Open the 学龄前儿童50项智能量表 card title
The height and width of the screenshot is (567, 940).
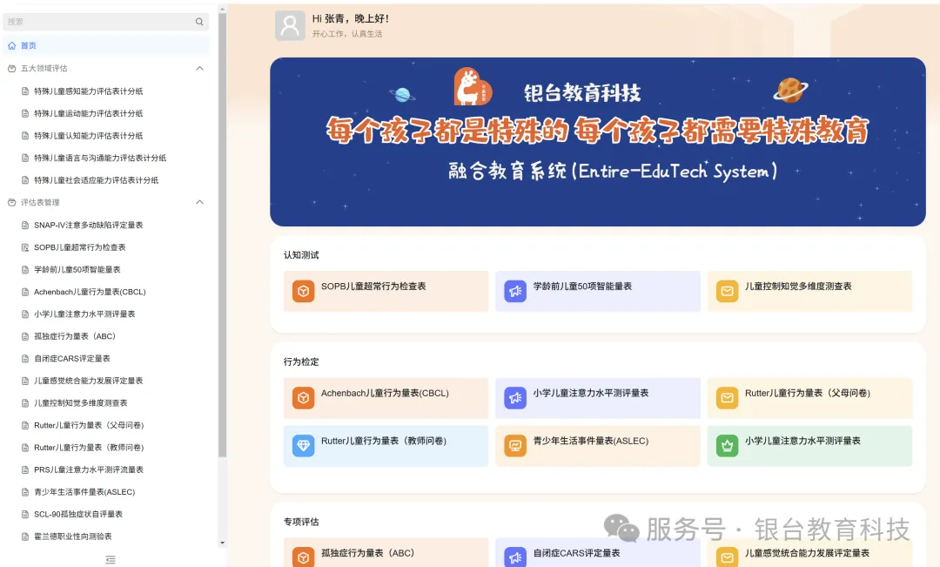pos(582,287)
